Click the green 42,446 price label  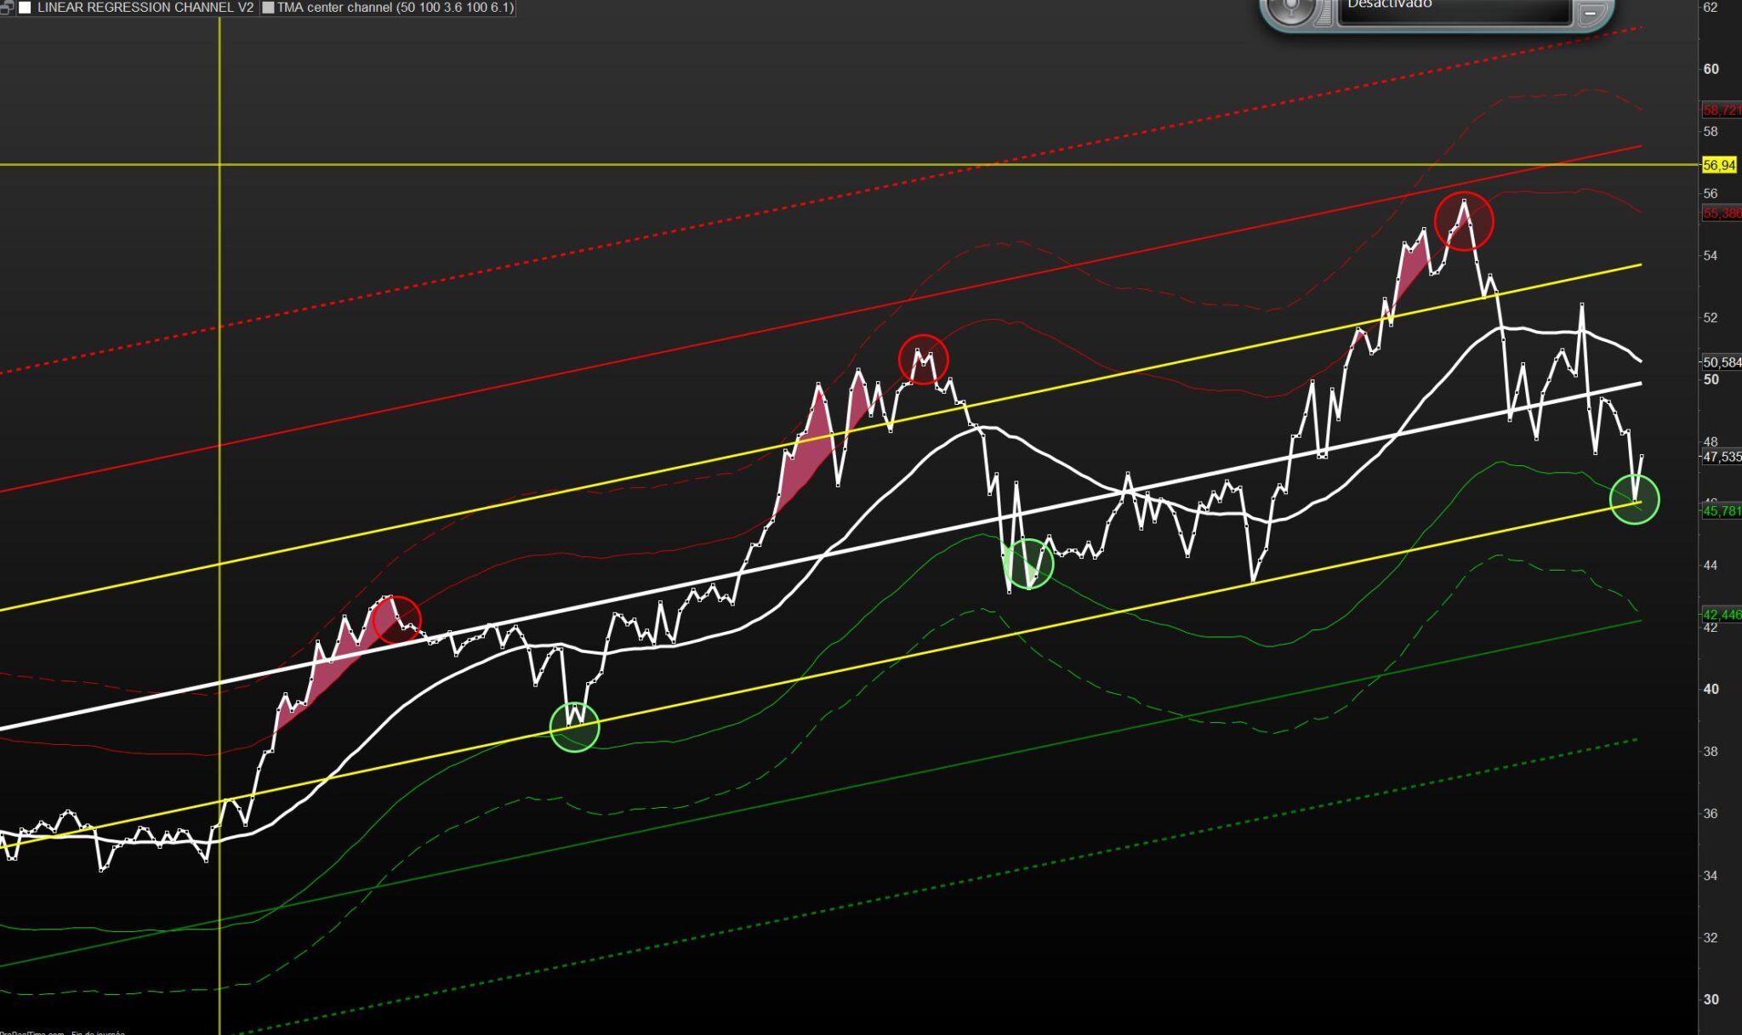click(1721, 614)
